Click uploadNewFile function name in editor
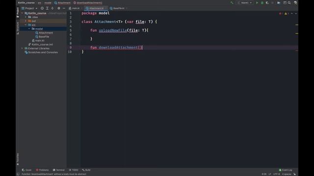This screenshot has width=314, height=176. [x=113, y=30]
